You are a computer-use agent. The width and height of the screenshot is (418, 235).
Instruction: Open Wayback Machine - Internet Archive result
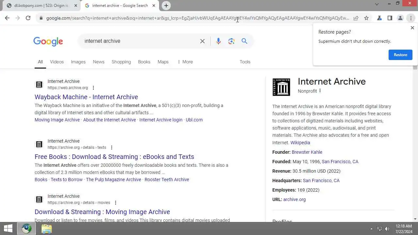coord(86,97)
